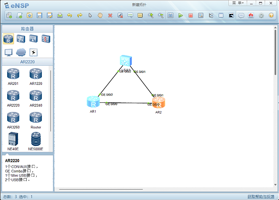Click the 获取帮助与反馈 link
The width and height of the screenshot is (279, 200).
pyautogui.click(x=260, y=196)
